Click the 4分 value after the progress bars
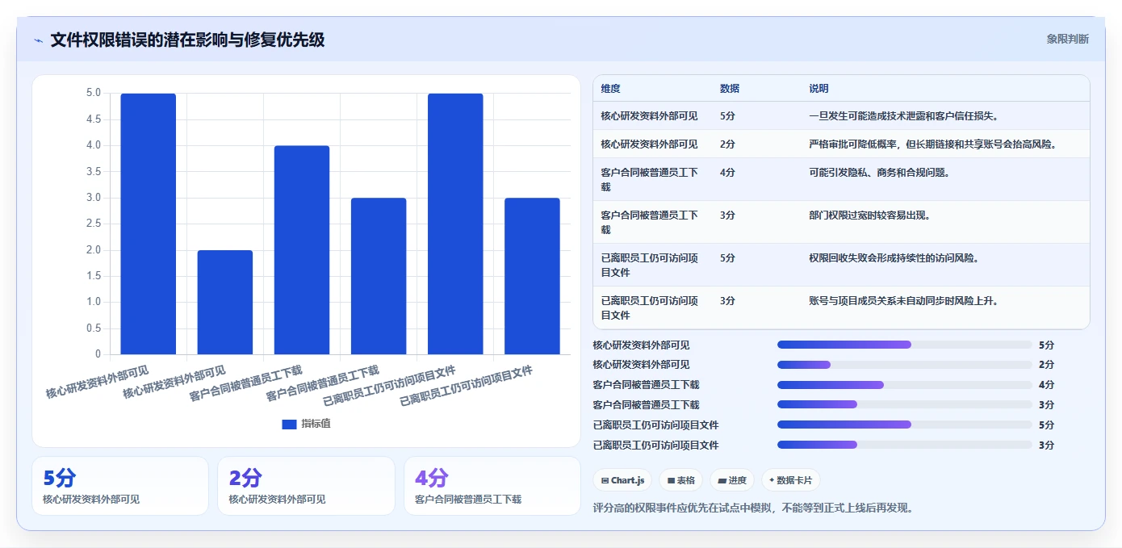Image resolution: width=1122 pixels, height=548 pixels. point(1046,385)
